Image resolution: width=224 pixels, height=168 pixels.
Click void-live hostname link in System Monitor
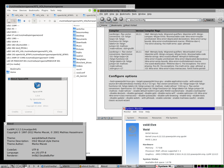149,125
